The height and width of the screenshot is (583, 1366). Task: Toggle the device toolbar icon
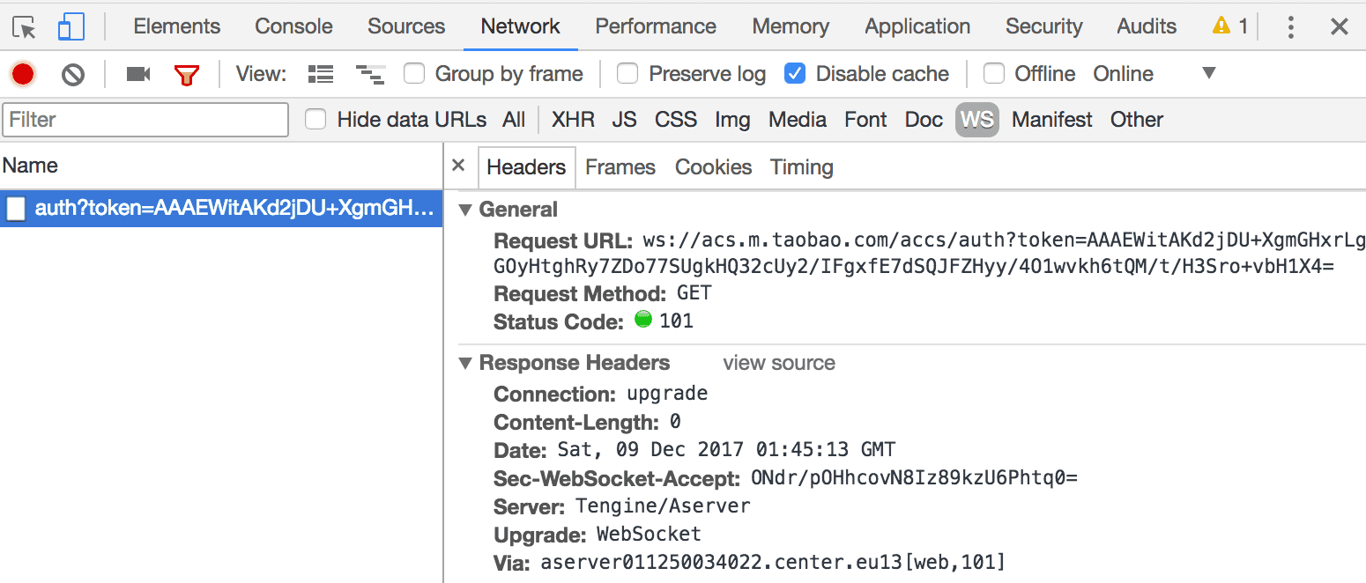point(71,27)
